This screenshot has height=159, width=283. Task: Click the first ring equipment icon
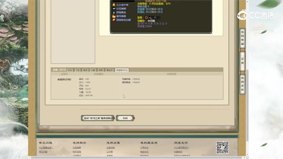point(146,17)
